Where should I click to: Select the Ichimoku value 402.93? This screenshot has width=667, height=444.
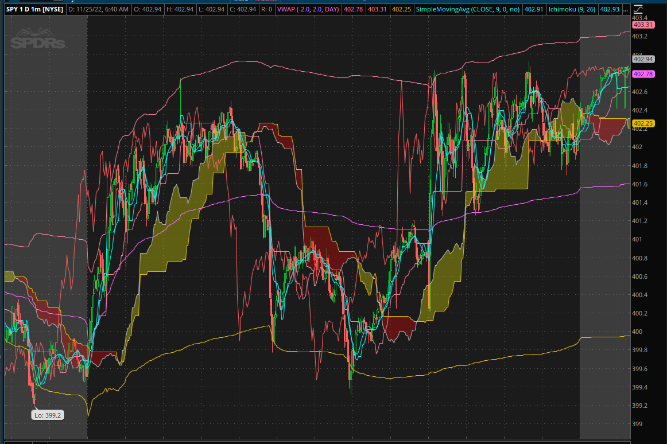click(610, 9)
